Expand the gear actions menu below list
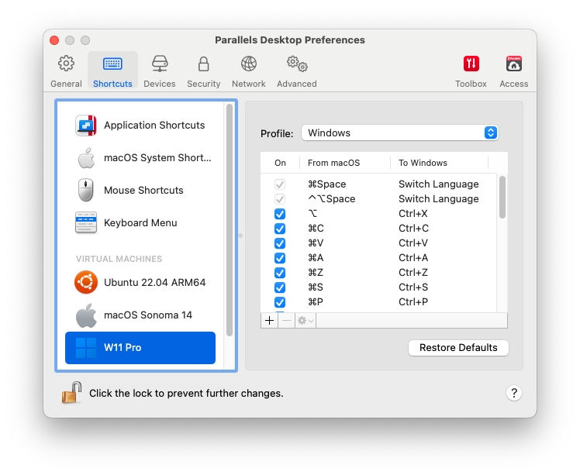The image size is (580, 475). click(305, 320)
